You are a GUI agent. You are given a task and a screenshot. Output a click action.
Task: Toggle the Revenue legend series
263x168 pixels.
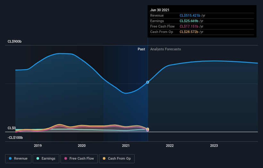18,159
